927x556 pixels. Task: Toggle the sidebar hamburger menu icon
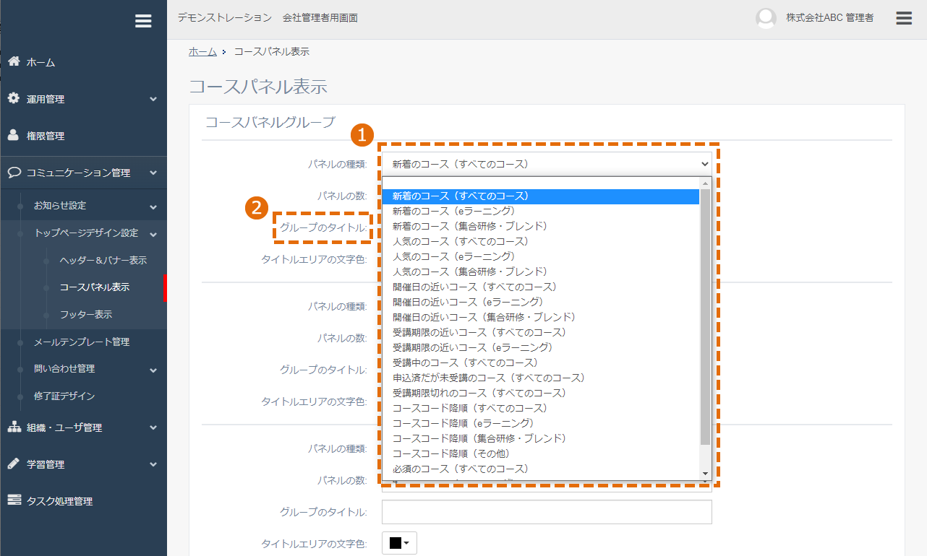143,21
